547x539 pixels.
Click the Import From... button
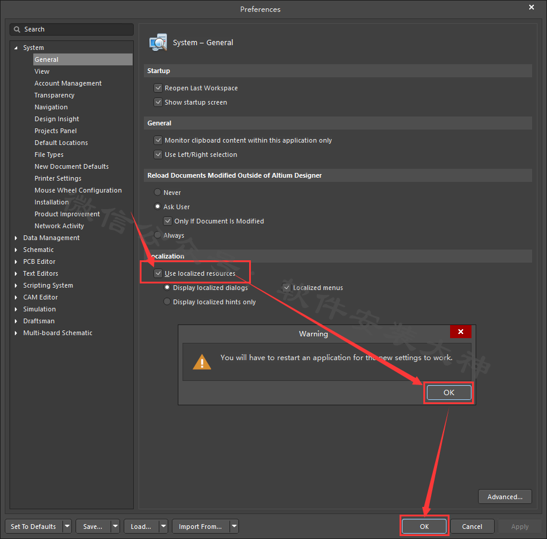pos(200,527)
